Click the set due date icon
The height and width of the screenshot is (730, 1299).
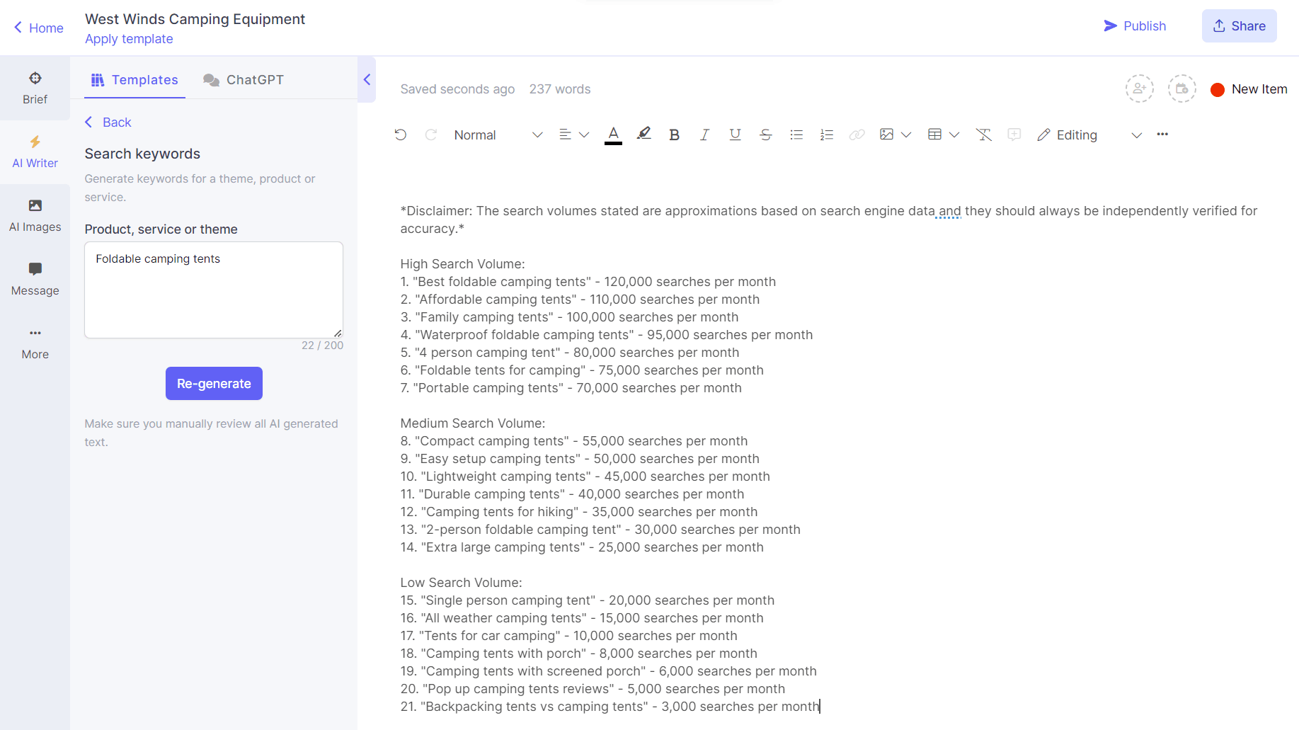point(1181,89)
